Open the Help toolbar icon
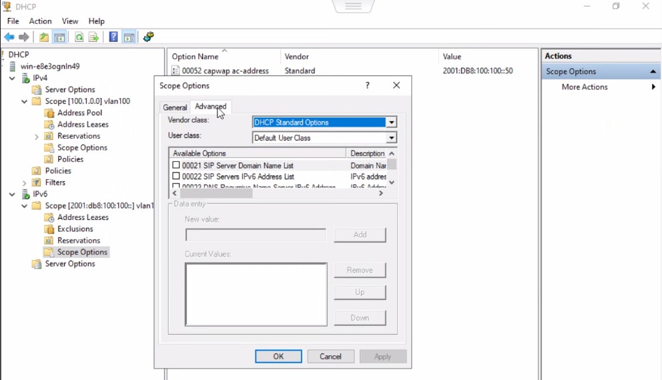Image resolution: width=662 pixels, height=380 pixels. tap(113, 37)
